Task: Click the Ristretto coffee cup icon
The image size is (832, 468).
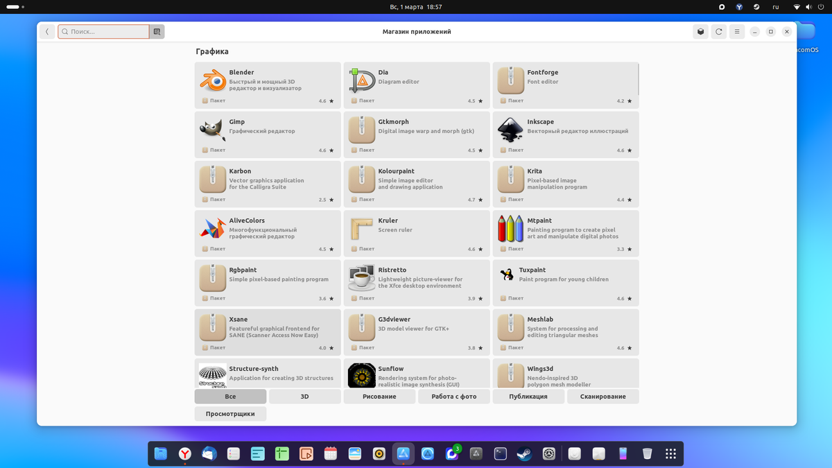Action: [362, 278]
